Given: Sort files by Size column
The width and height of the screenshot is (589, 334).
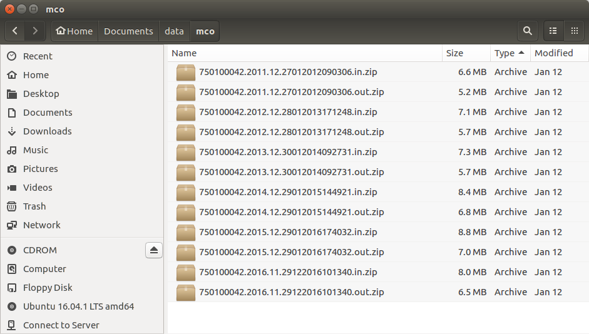Looking at the screenshot, I should click(x=454, y=53).
